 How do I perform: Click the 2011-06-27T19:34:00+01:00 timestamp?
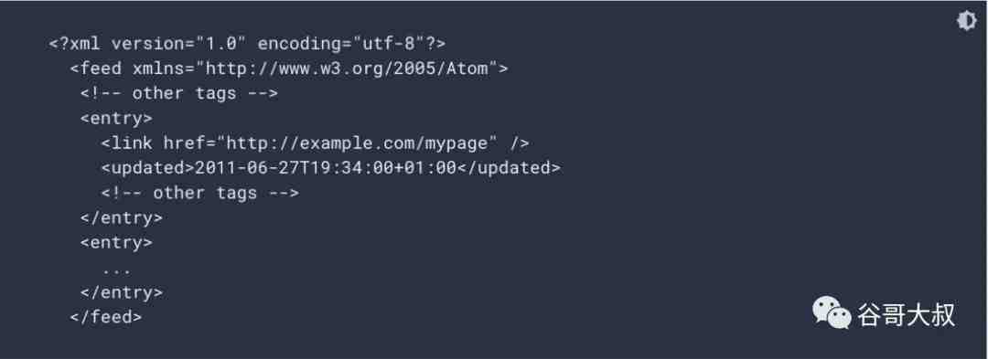tap(326, 168)
